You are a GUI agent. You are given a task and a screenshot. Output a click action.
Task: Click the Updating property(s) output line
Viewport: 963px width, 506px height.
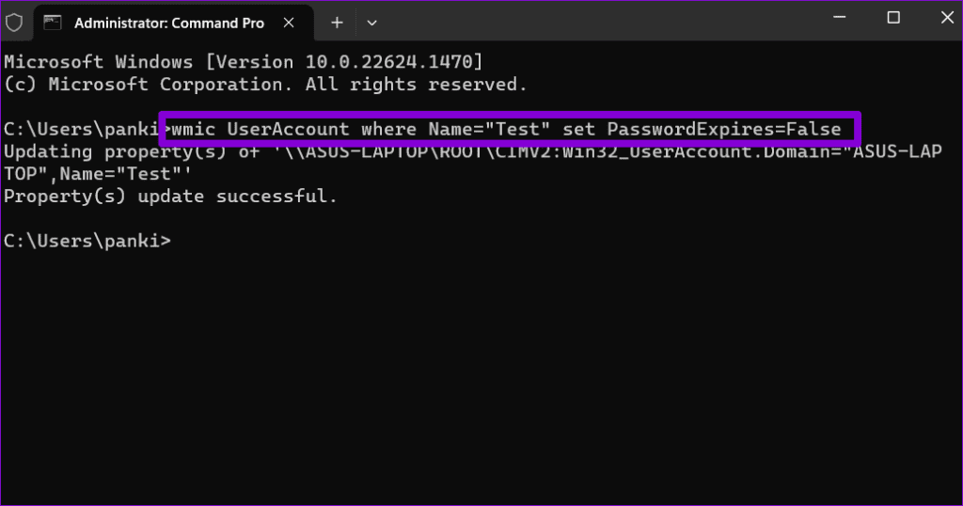click(x=472, y=151)
